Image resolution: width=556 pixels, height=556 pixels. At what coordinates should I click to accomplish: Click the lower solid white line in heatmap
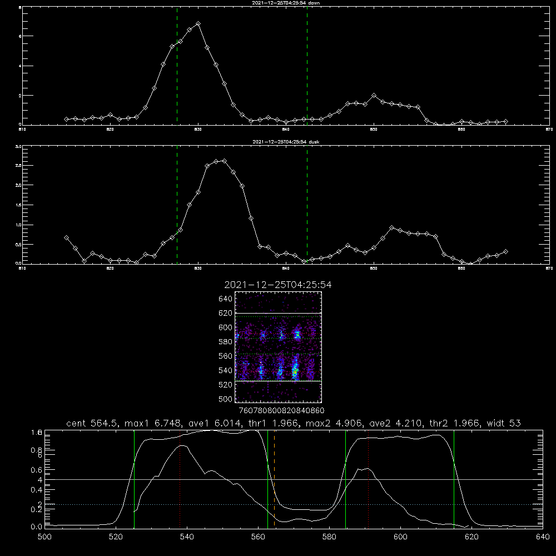(x=278, y=381)
